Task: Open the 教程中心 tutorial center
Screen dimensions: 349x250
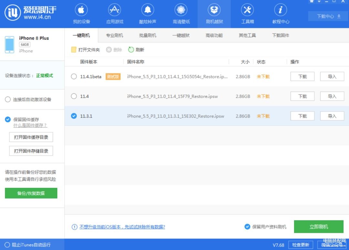Action: click(x=280, y=14)
